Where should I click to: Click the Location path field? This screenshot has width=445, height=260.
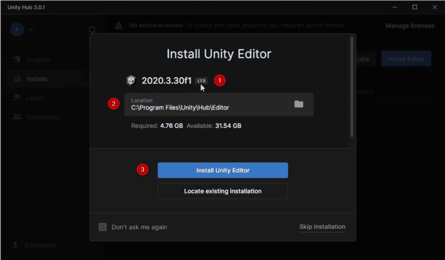pos(219,104)
